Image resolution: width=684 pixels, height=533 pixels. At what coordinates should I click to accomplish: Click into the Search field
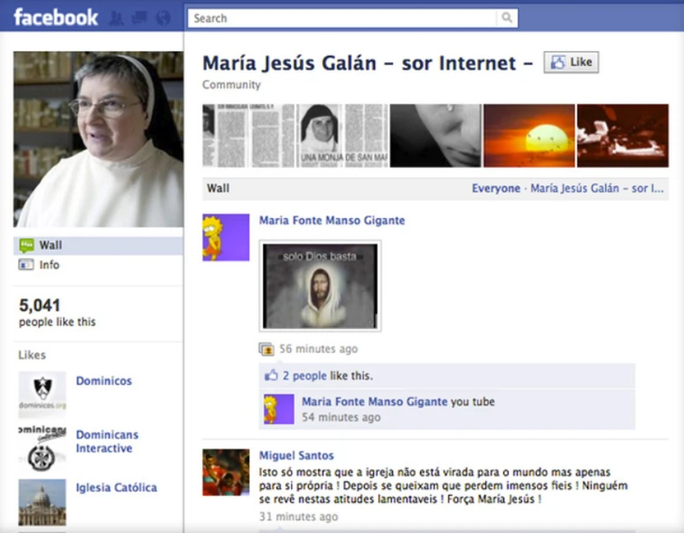(x=342, y=18)
